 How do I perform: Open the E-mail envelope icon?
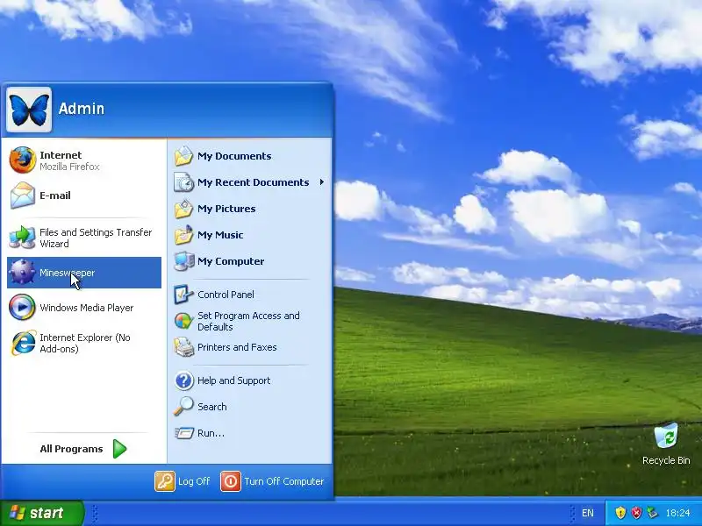[x=23, y=195]
